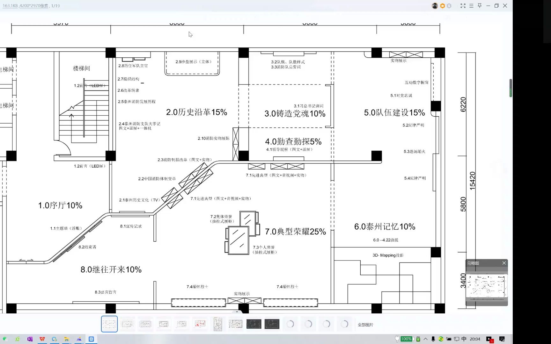
Task: Click the bird's-eye overview thumbnail
Action: coord(487,286)
